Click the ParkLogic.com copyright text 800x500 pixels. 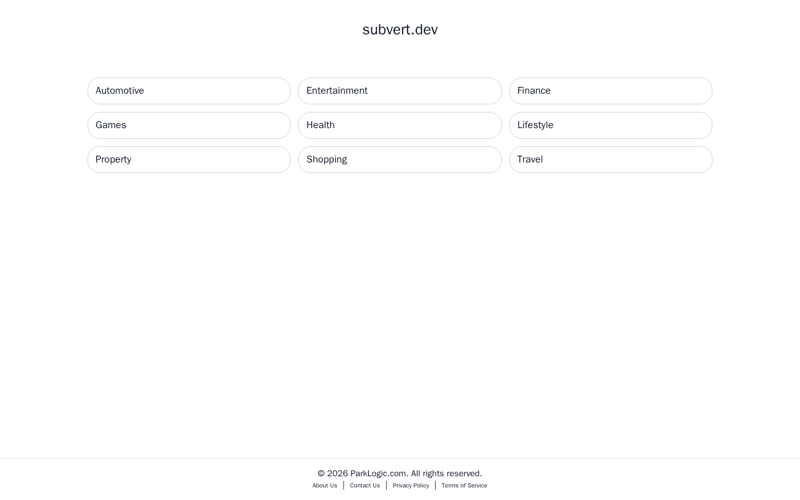tap(400, 474)
